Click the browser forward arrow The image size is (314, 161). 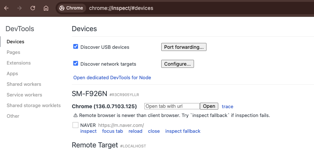coord(20,8)
